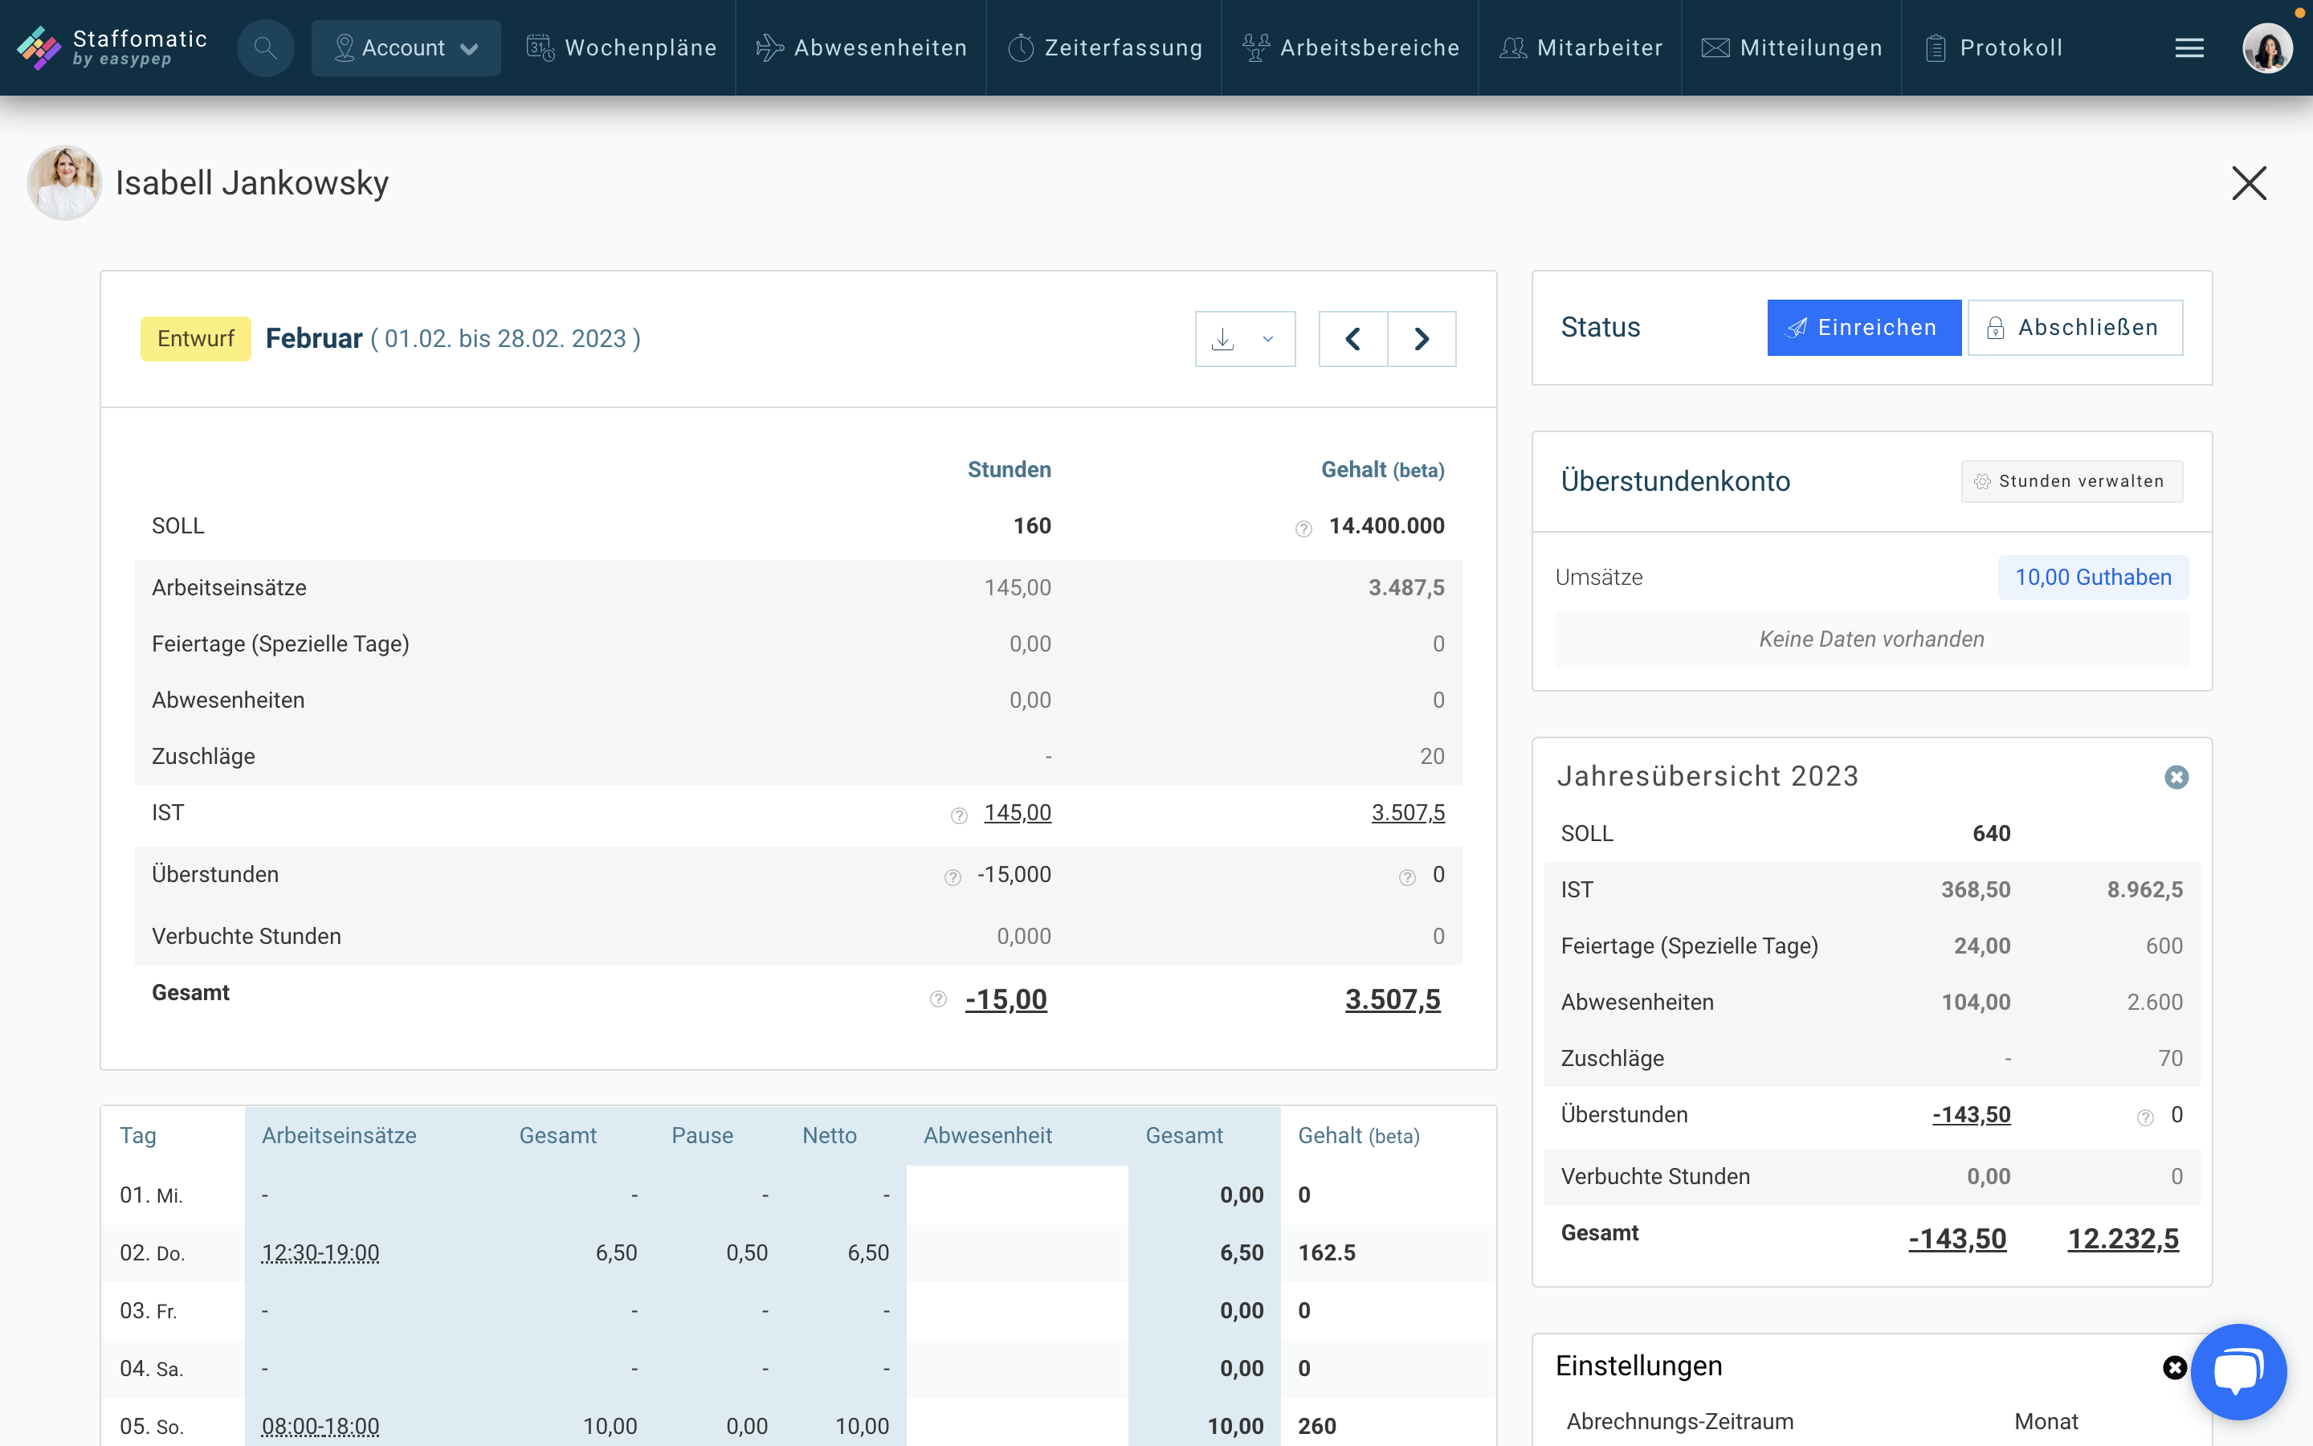Close the Jahresübersicht 2023 panel
The height and width of the screenshot is (1446, 2313).
coord(2176,777)
